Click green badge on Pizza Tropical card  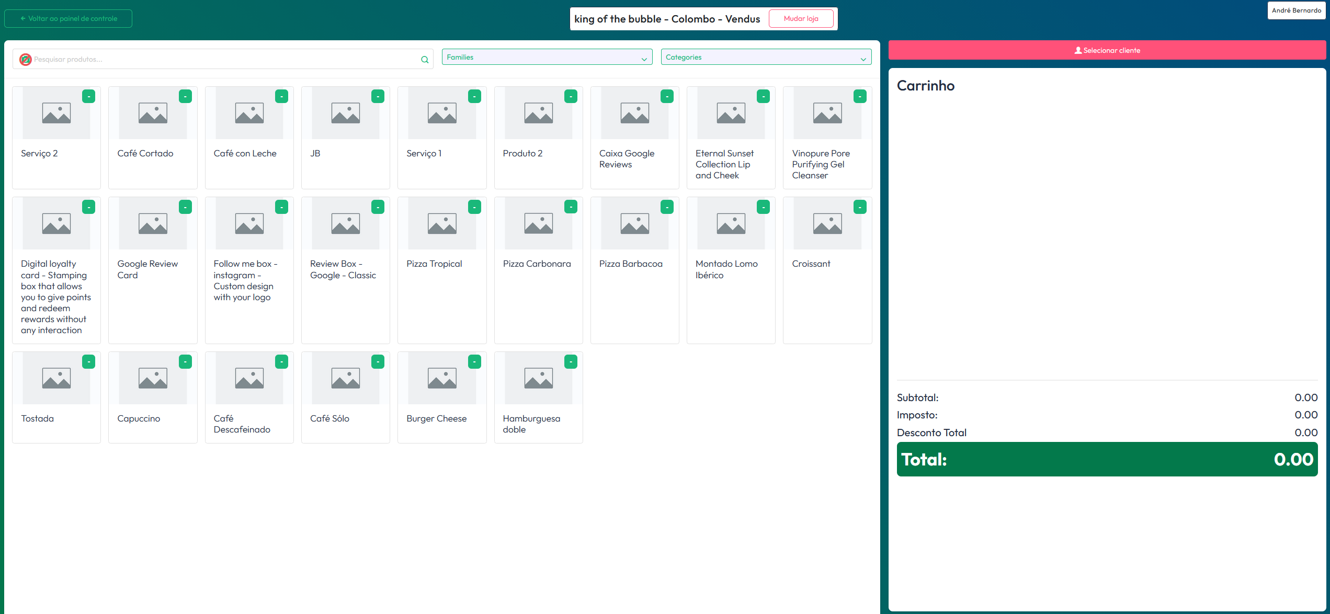[474, 207]
